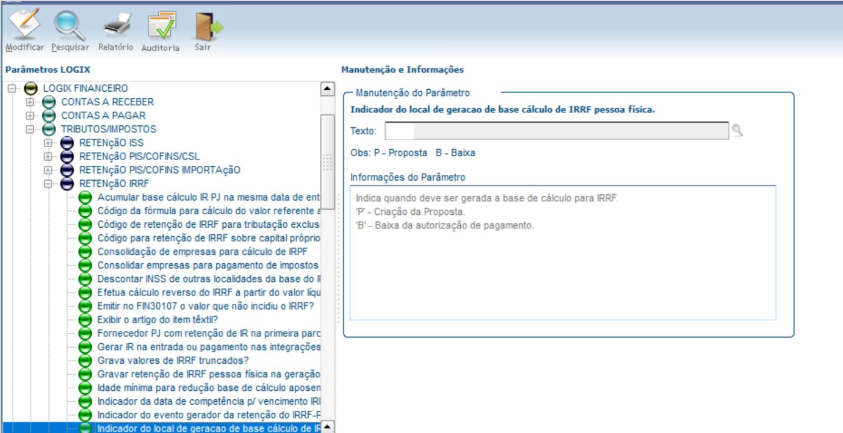Select 'Fornecedor PJ com retenção de IR' row
843x433 pixels.
208,334
